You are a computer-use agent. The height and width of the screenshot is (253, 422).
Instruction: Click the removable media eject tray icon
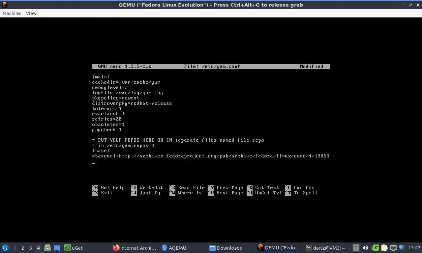(x=356, y=248)
